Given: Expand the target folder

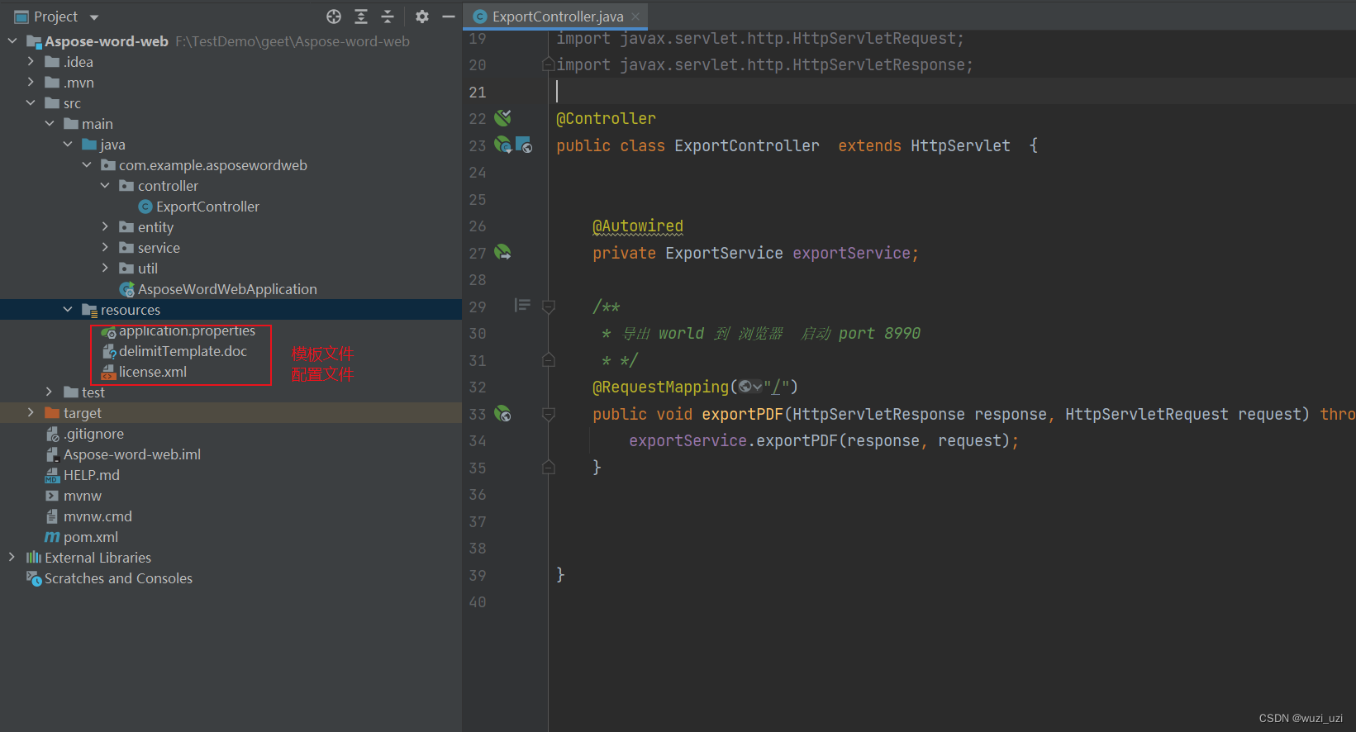Looking at the screenshot, I should [x=31, y=412].
